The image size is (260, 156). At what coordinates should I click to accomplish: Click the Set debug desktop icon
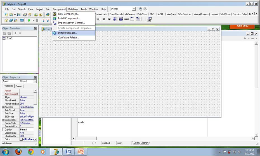145,9
